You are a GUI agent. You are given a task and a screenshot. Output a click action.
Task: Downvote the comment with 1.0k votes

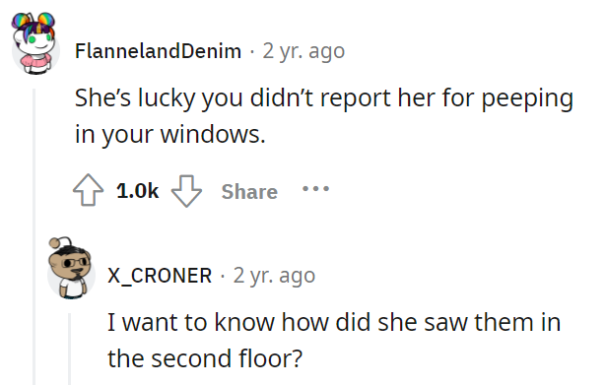pyautogui.click(x=186, y=191)
